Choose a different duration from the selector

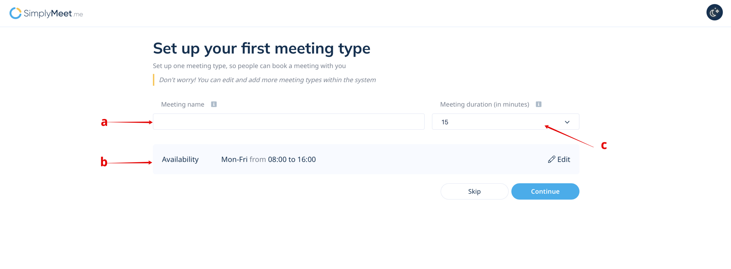click(x=505, y=122)
